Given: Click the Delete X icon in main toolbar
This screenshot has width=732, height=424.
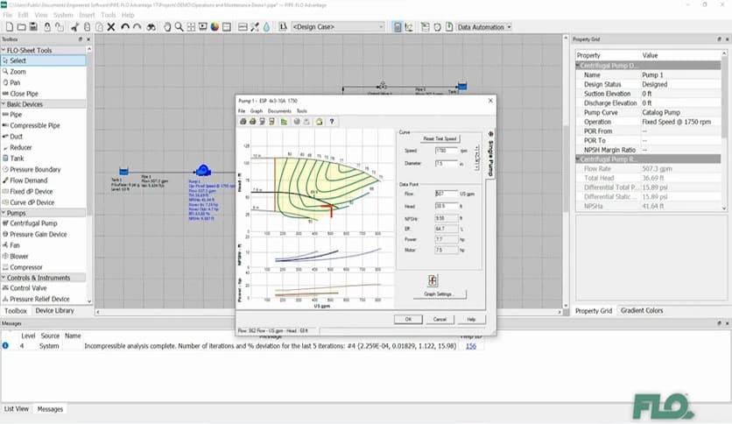Looking at the screenshot, I should click(x=111, y=27).
